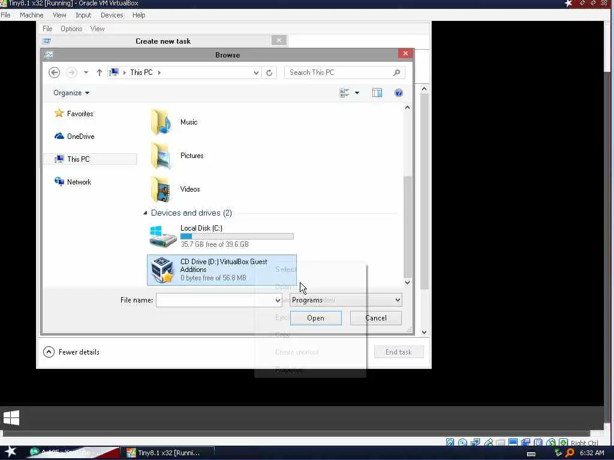Open VirtualBox Machine menu
Screen dimensions: 614x460
(31, 15)
